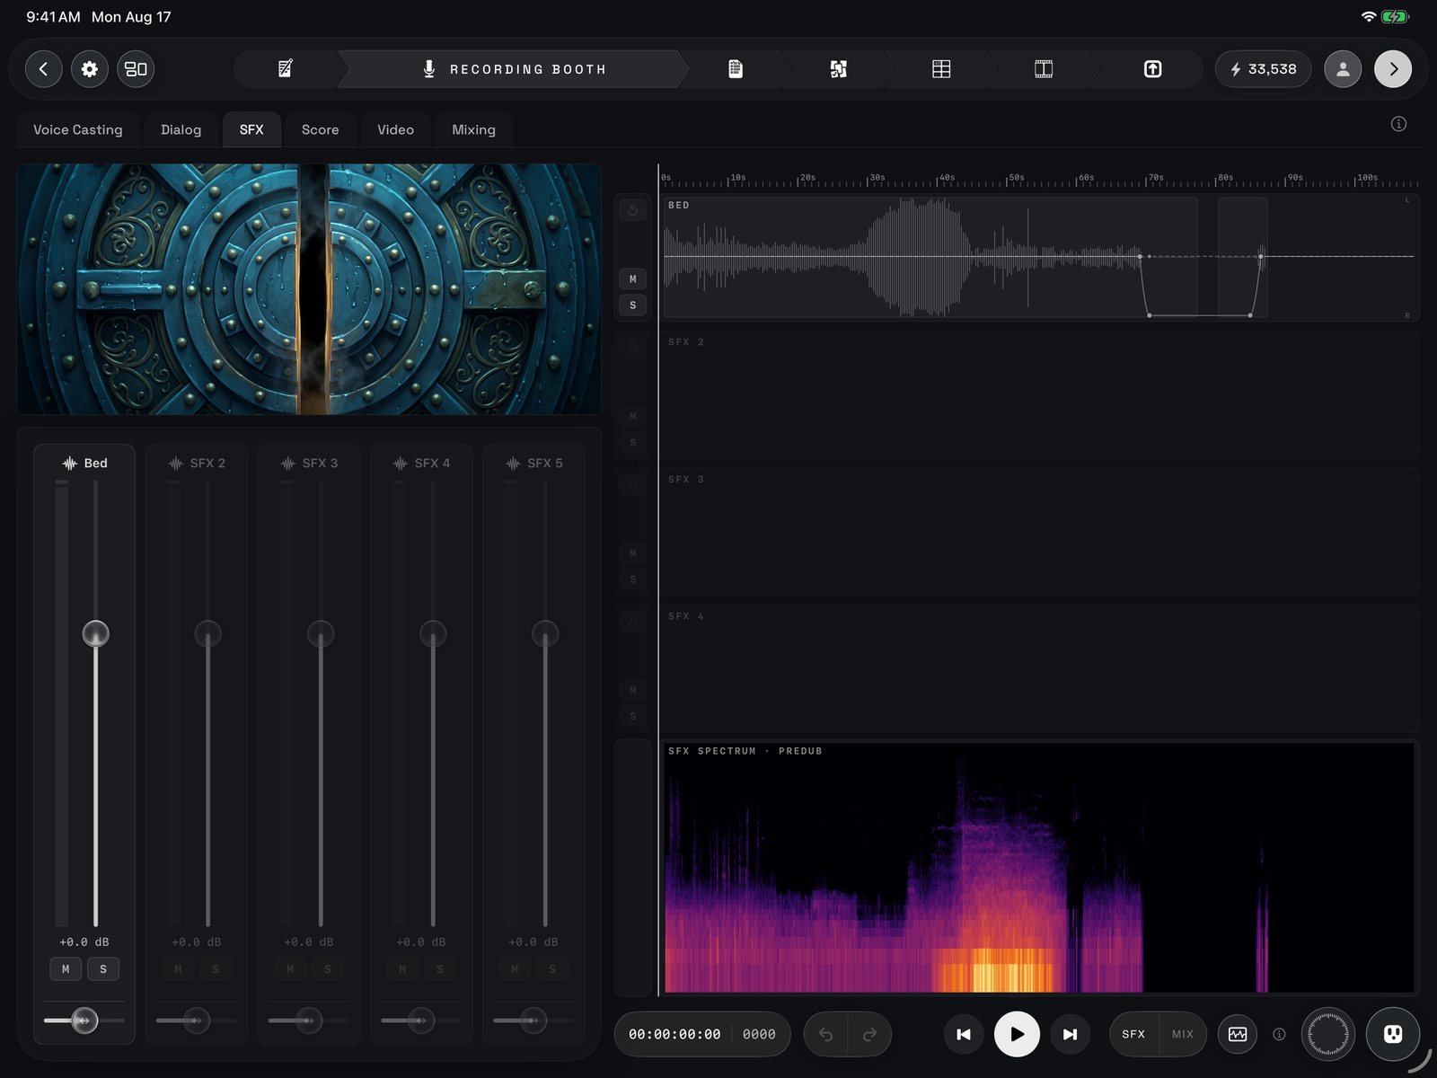Skip to the previous marker

(x=964, y=1035)
